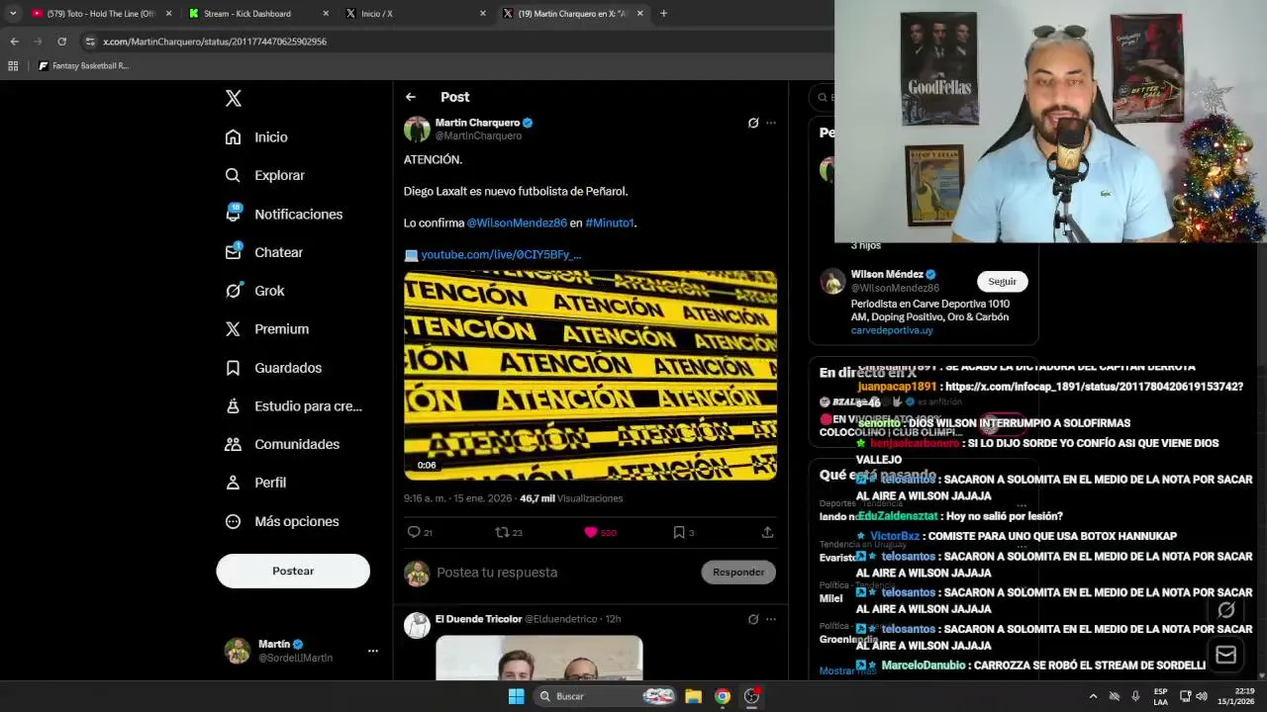Open the Windows Start menu
The width and height of the screenshot is (1267, 712).
[516, 696]
